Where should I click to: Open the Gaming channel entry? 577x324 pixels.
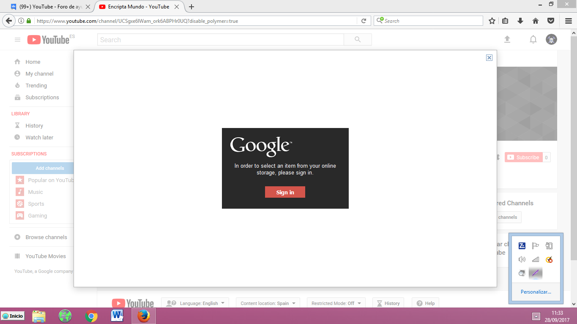point(37,215)
